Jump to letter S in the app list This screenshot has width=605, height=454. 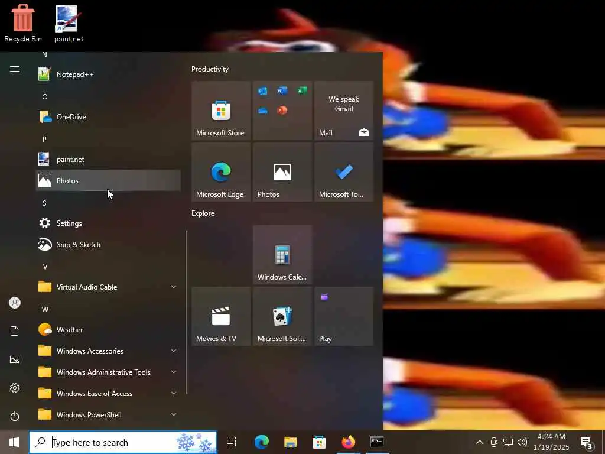[x=44, y=203]
